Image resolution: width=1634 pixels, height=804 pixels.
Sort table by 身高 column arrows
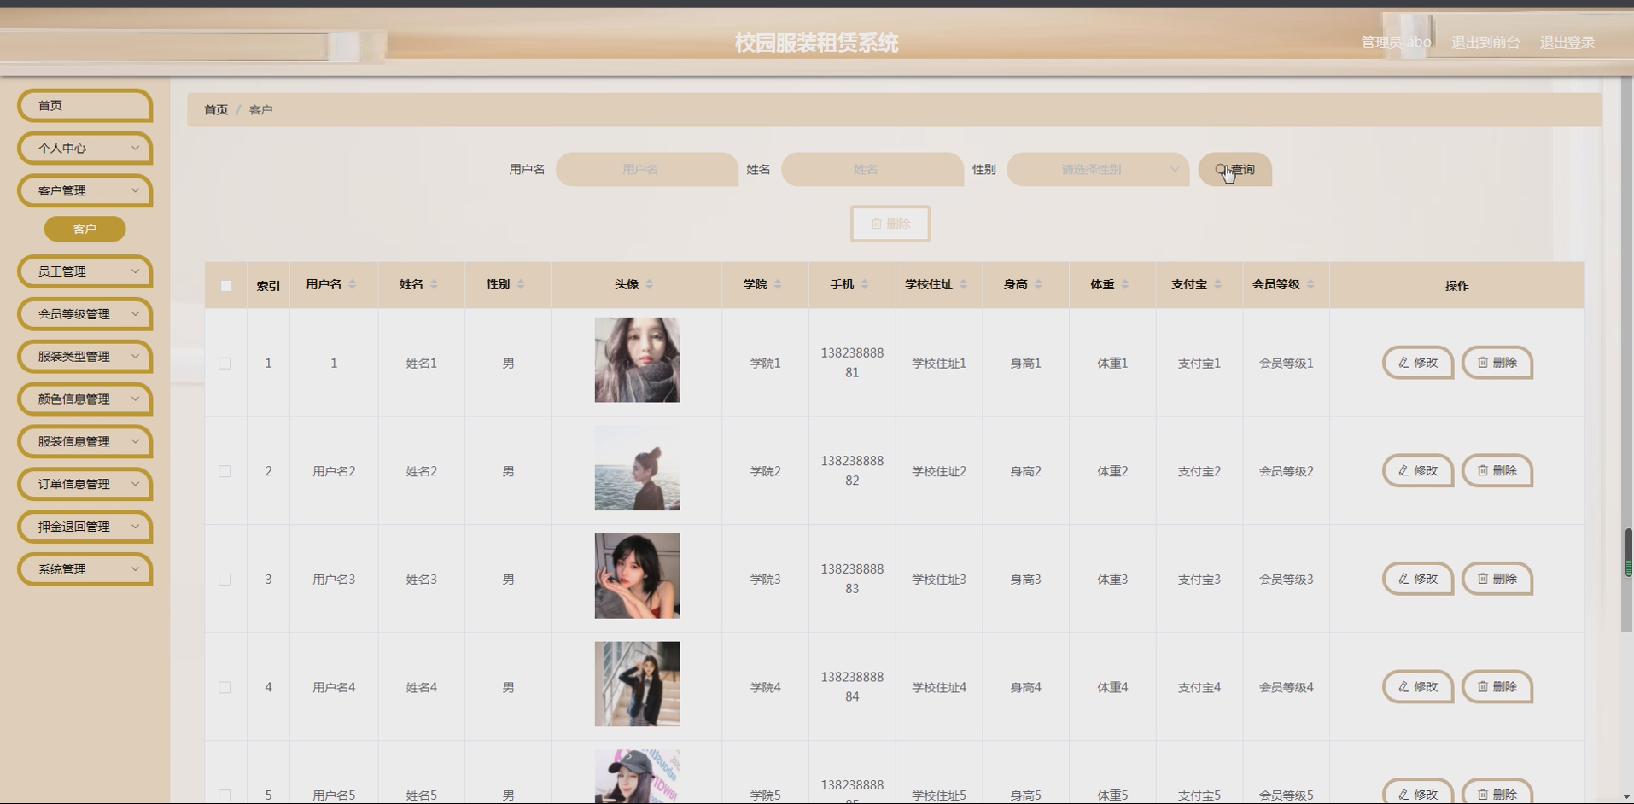click(x=1039, y=285)
